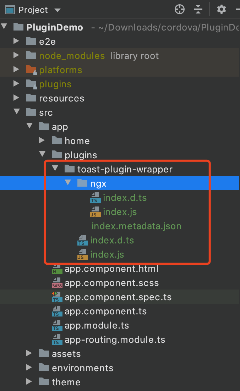Select the theme folder
The image size is (240, 391).
66,382
